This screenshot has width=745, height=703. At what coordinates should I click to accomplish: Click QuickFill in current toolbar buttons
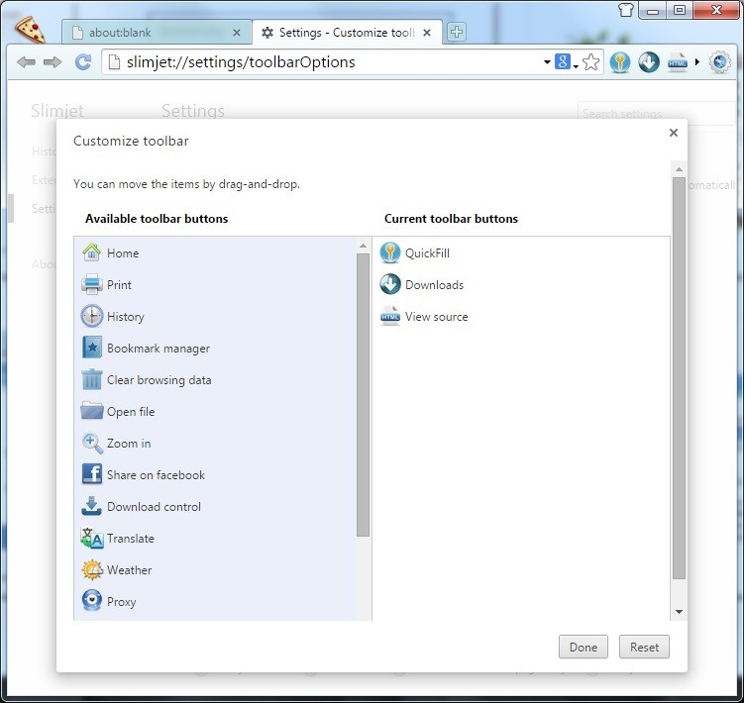pos(427,253)
